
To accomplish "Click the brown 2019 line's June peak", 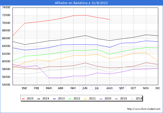I will pos(85,63).
